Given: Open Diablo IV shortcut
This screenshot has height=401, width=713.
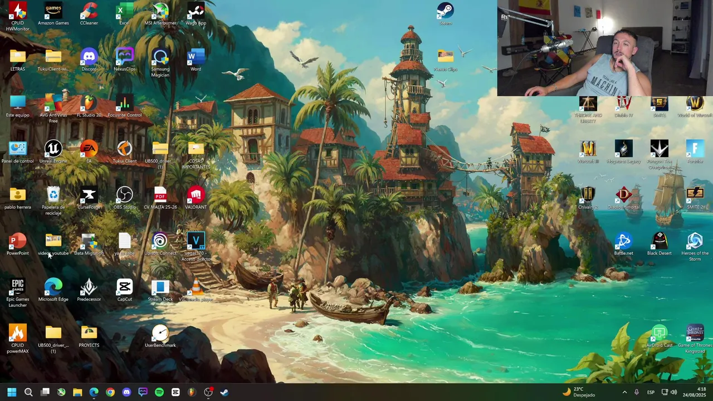Looking at the screenshot, I should 624,106.
